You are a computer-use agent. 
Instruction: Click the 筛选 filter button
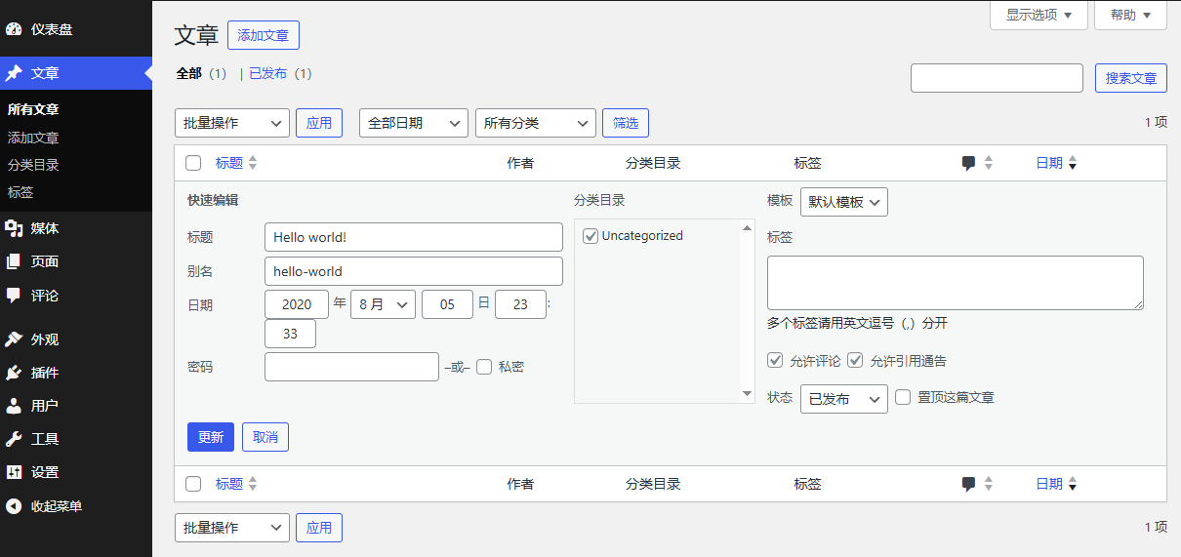(626, 123)
